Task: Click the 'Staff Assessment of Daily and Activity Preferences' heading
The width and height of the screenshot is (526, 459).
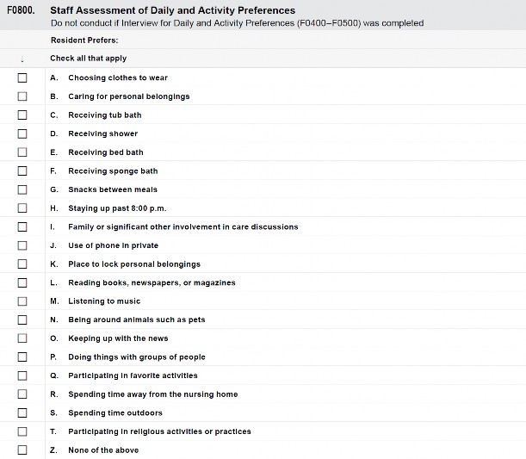Action: coord(173,10)
